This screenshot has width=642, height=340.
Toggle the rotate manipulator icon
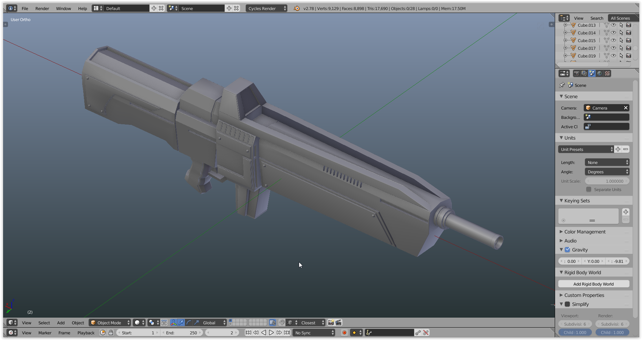coord(189,323)
